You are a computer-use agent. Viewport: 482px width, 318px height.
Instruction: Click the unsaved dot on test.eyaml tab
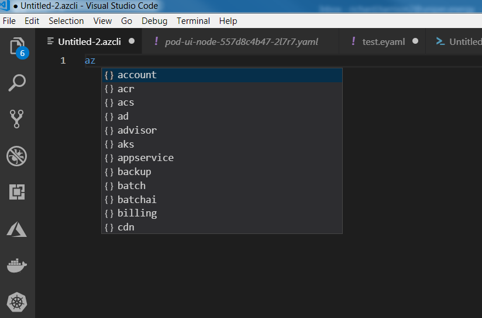coord(415,41)
